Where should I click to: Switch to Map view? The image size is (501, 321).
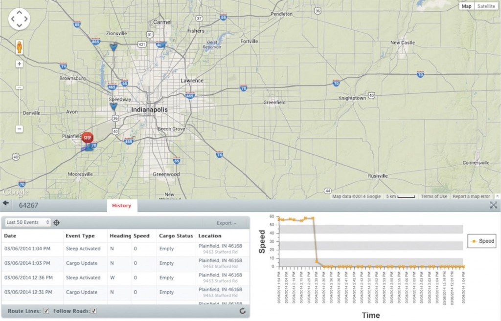[466, 6]
